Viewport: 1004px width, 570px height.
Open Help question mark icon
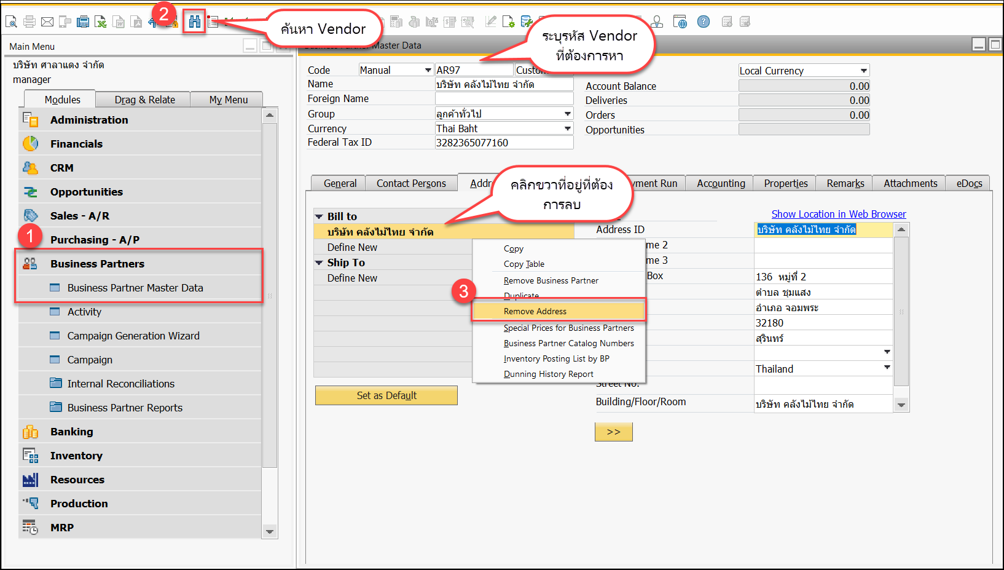pos(704,22)
